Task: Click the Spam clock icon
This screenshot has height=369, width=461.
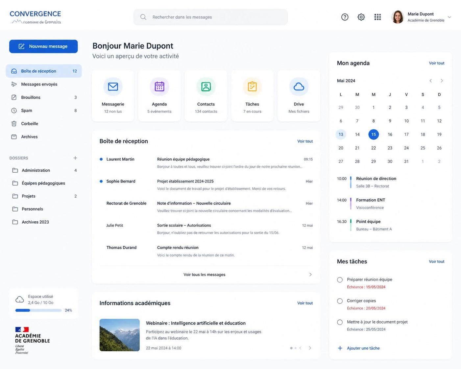Action: tap(14, 111)
